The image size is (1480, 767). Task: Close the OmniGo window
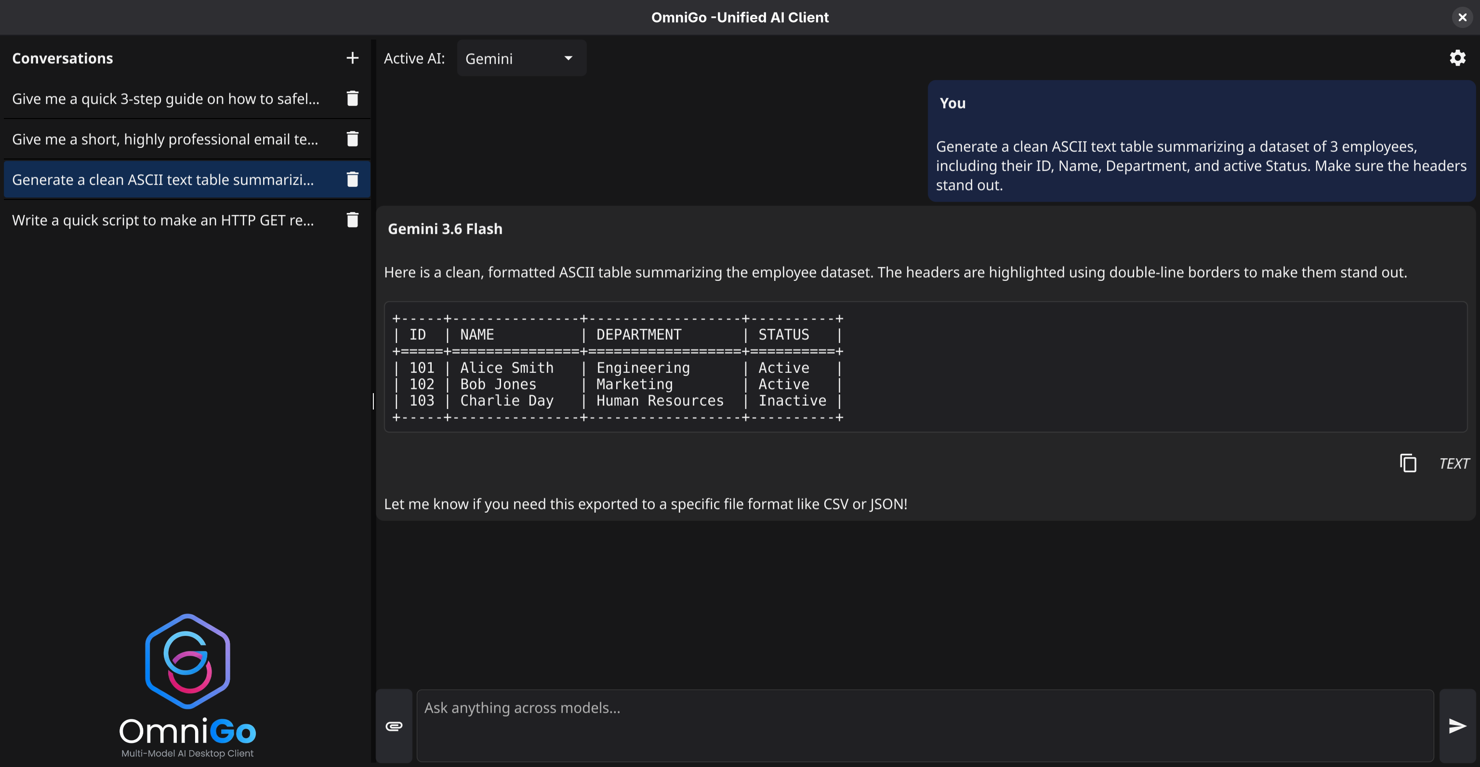pyautogui.click(x=1462, y=17)
